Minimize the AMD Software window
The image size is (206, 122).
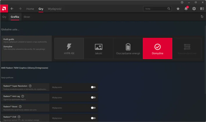[x=189, y=2]
